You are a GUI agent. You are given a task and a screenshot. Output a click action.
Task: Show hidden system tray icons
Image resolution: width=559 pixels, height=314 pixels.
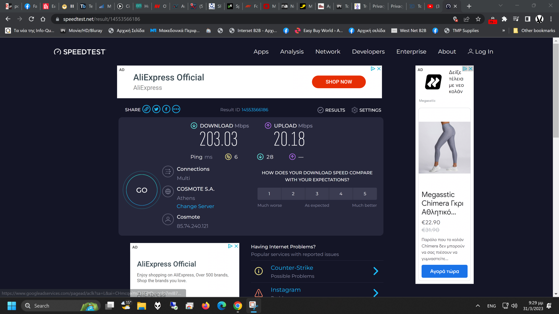478,306
